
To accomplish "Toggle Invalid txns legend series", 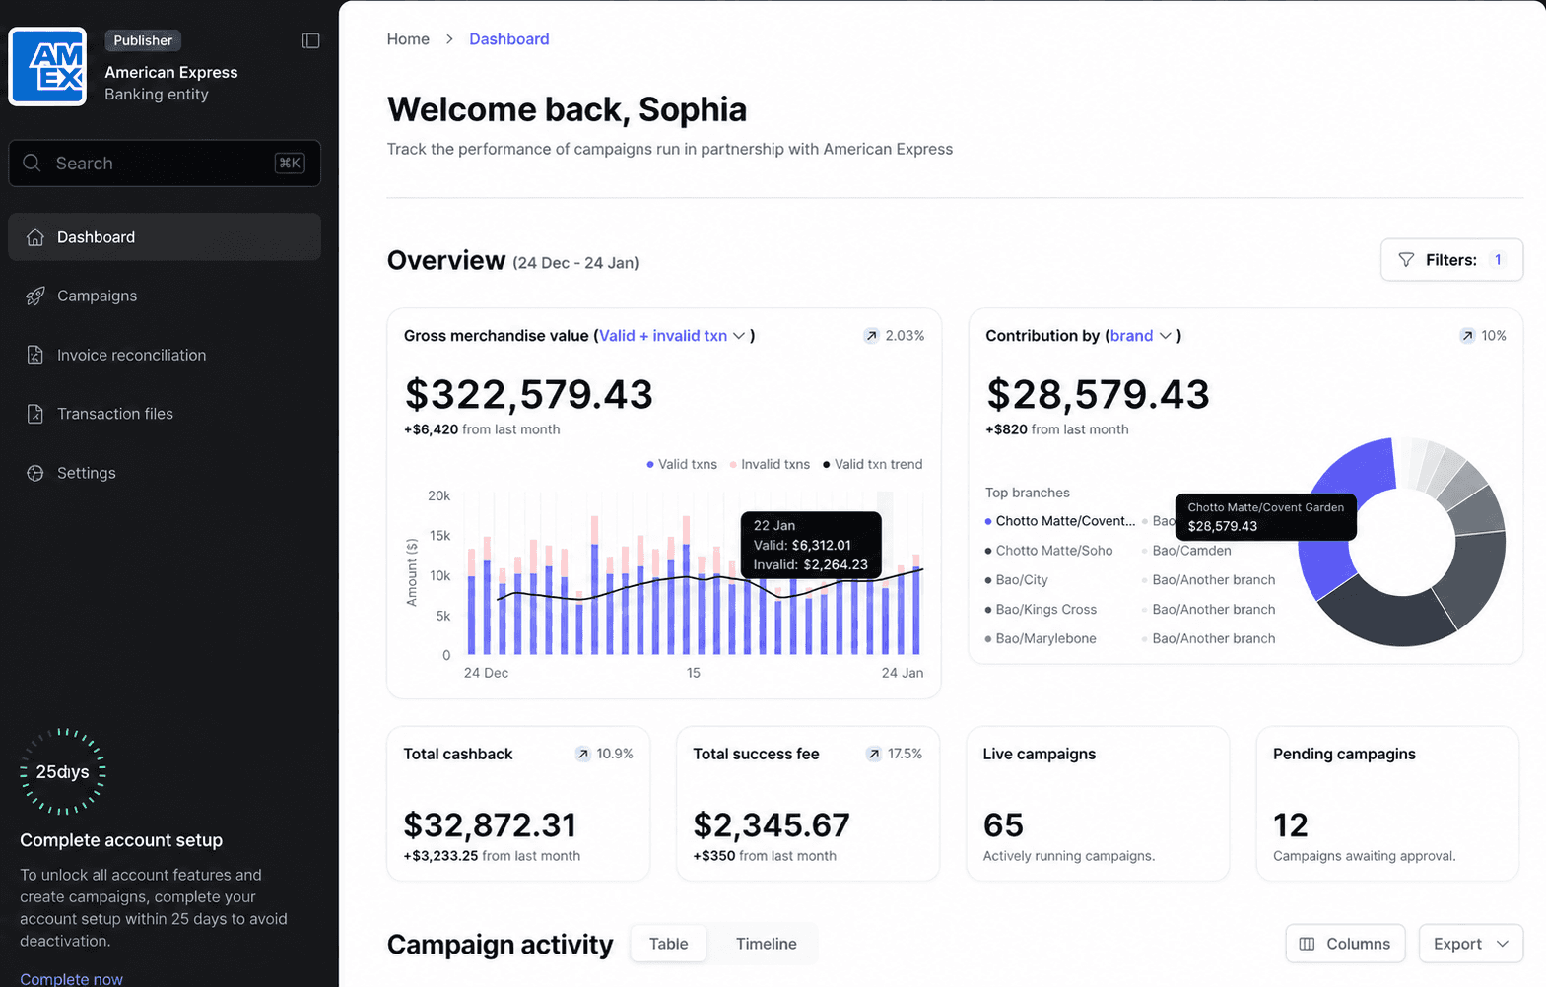I will pos(770,464).
